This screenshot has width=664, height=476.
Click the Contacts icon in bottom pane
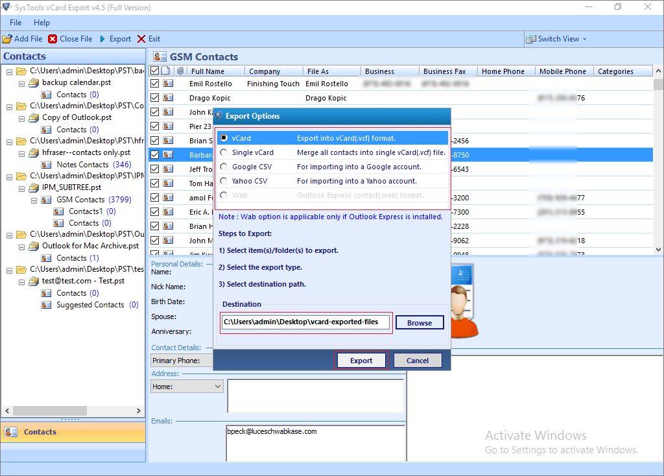pos(10,432)
